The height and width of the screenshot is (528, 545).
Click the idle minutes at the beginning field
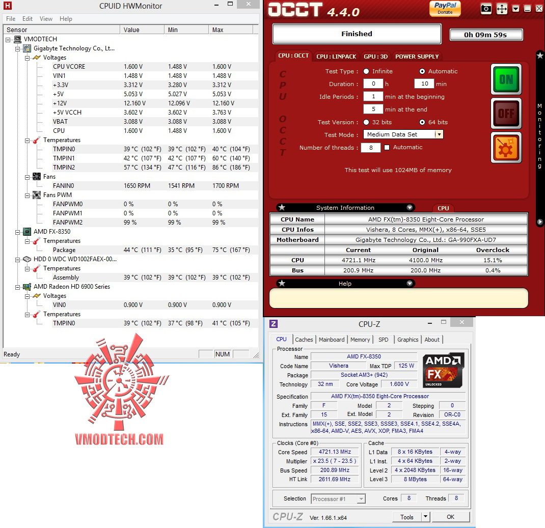coord(373,97)
